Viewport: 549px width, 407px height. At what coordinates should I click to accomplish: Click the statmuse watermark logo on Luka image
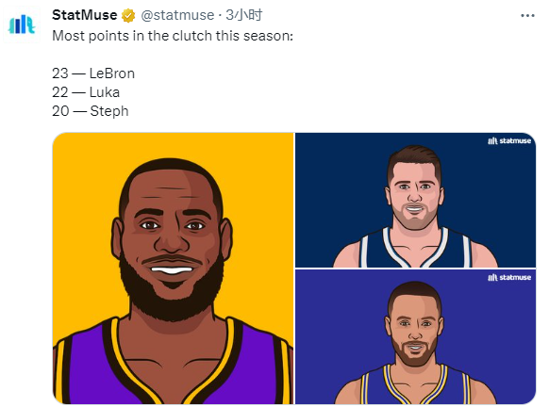point(509,141)
